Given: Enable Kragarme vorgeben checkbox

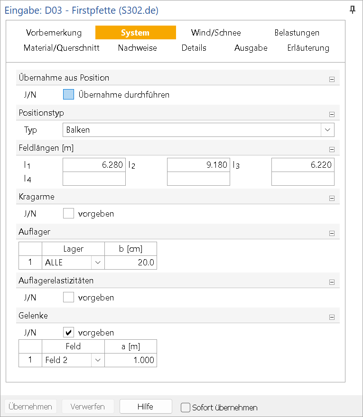Looking at the screenshot, I should (68, 213).
